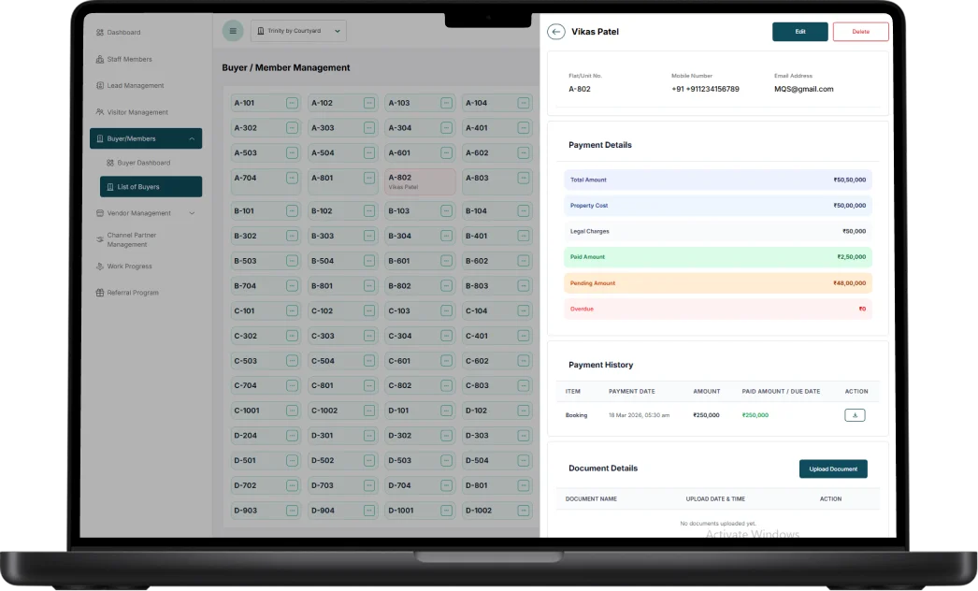Click the Legal Charges row
Image resolution: width=978 pixels, height=591 pixels.
[x=718, y=232]
